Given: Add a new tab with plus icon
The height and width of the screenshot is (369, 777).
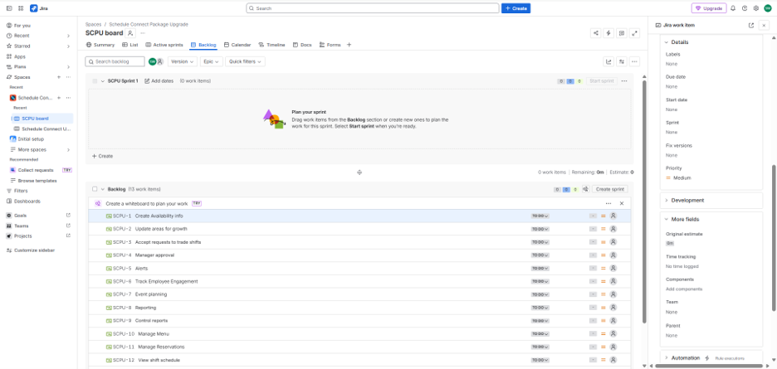Looking at the screenshot, I should pyautogui.click(x=349, y=45).
